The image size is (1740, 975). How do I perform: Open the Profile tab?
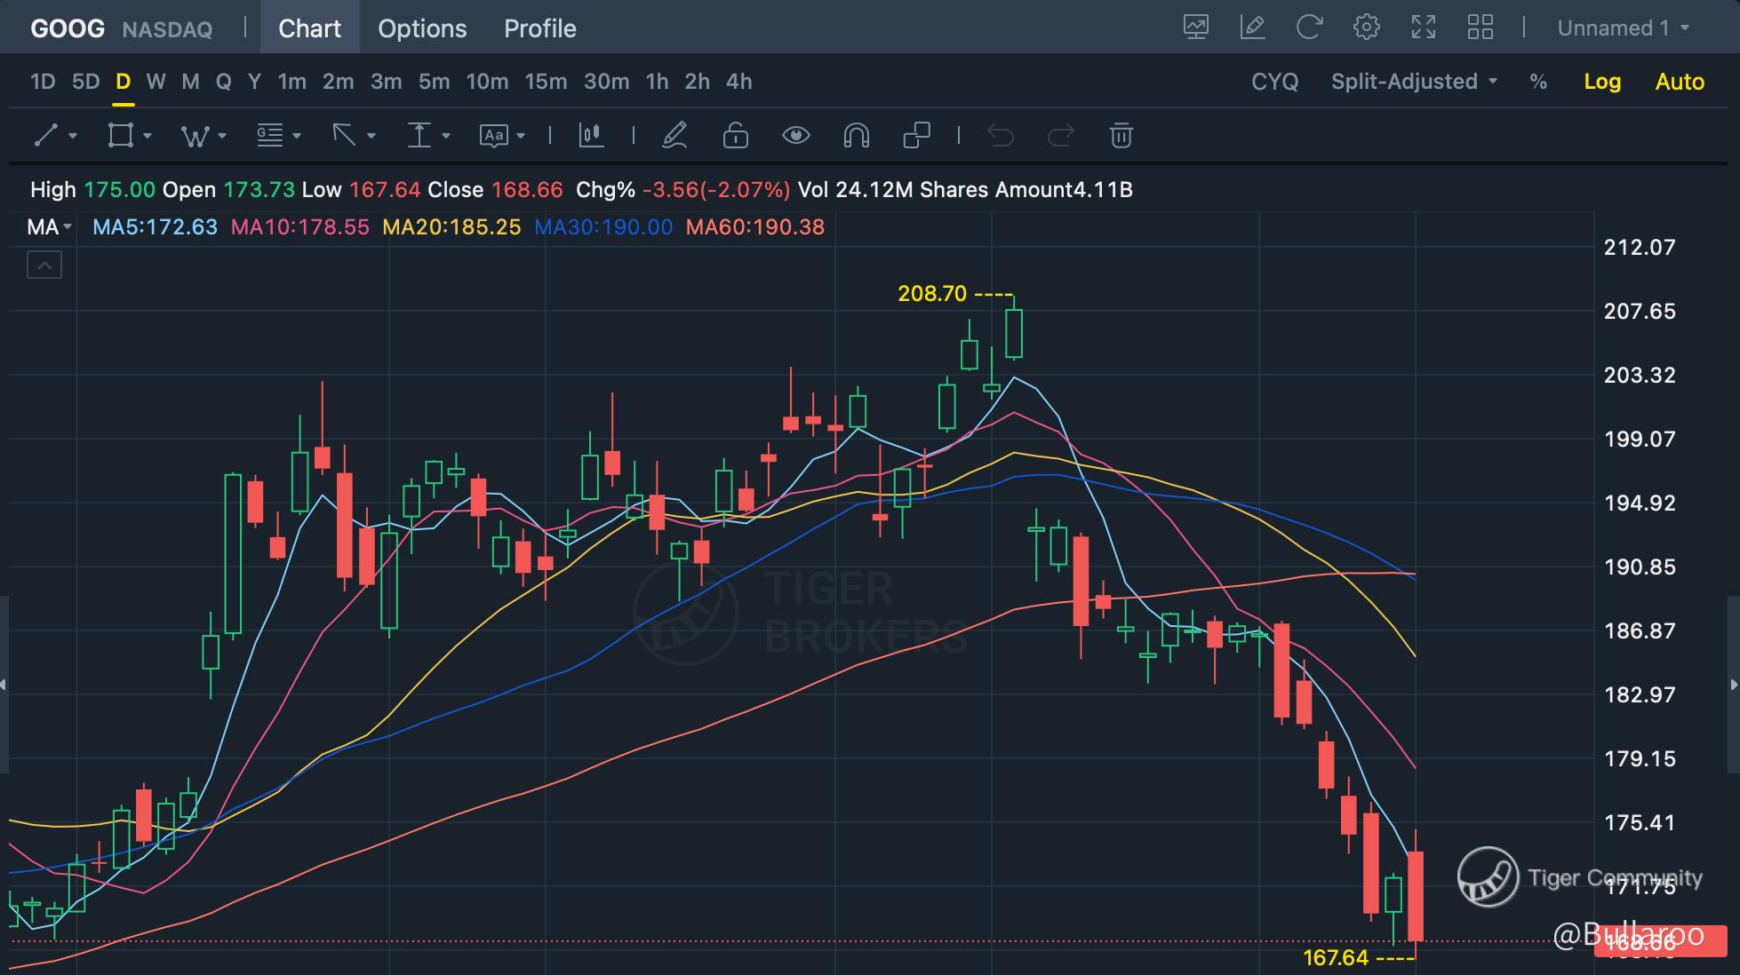tap(539, 28)
